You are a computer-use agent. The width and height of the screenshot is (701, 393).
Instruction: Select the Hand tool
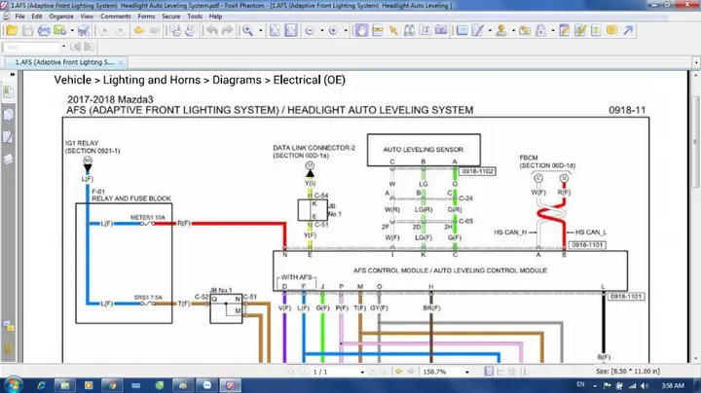tap(360, 30)
